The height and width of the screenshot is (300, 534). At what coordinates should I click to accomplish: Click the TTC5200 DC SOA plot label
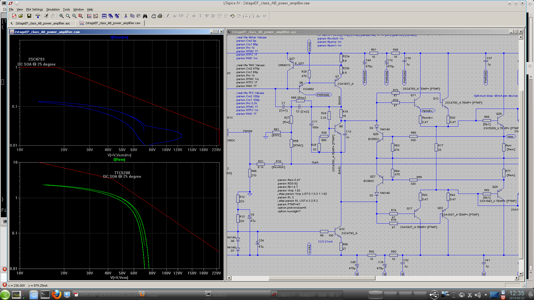pos(122,175)
